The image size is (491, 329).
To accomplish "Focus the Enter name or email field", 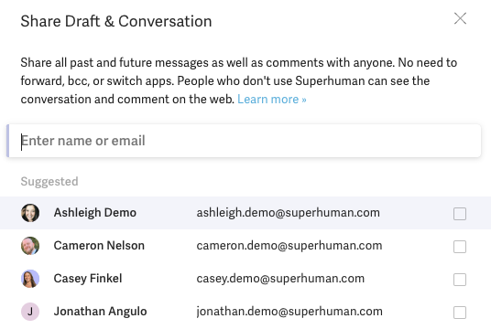I will point(244,141).
